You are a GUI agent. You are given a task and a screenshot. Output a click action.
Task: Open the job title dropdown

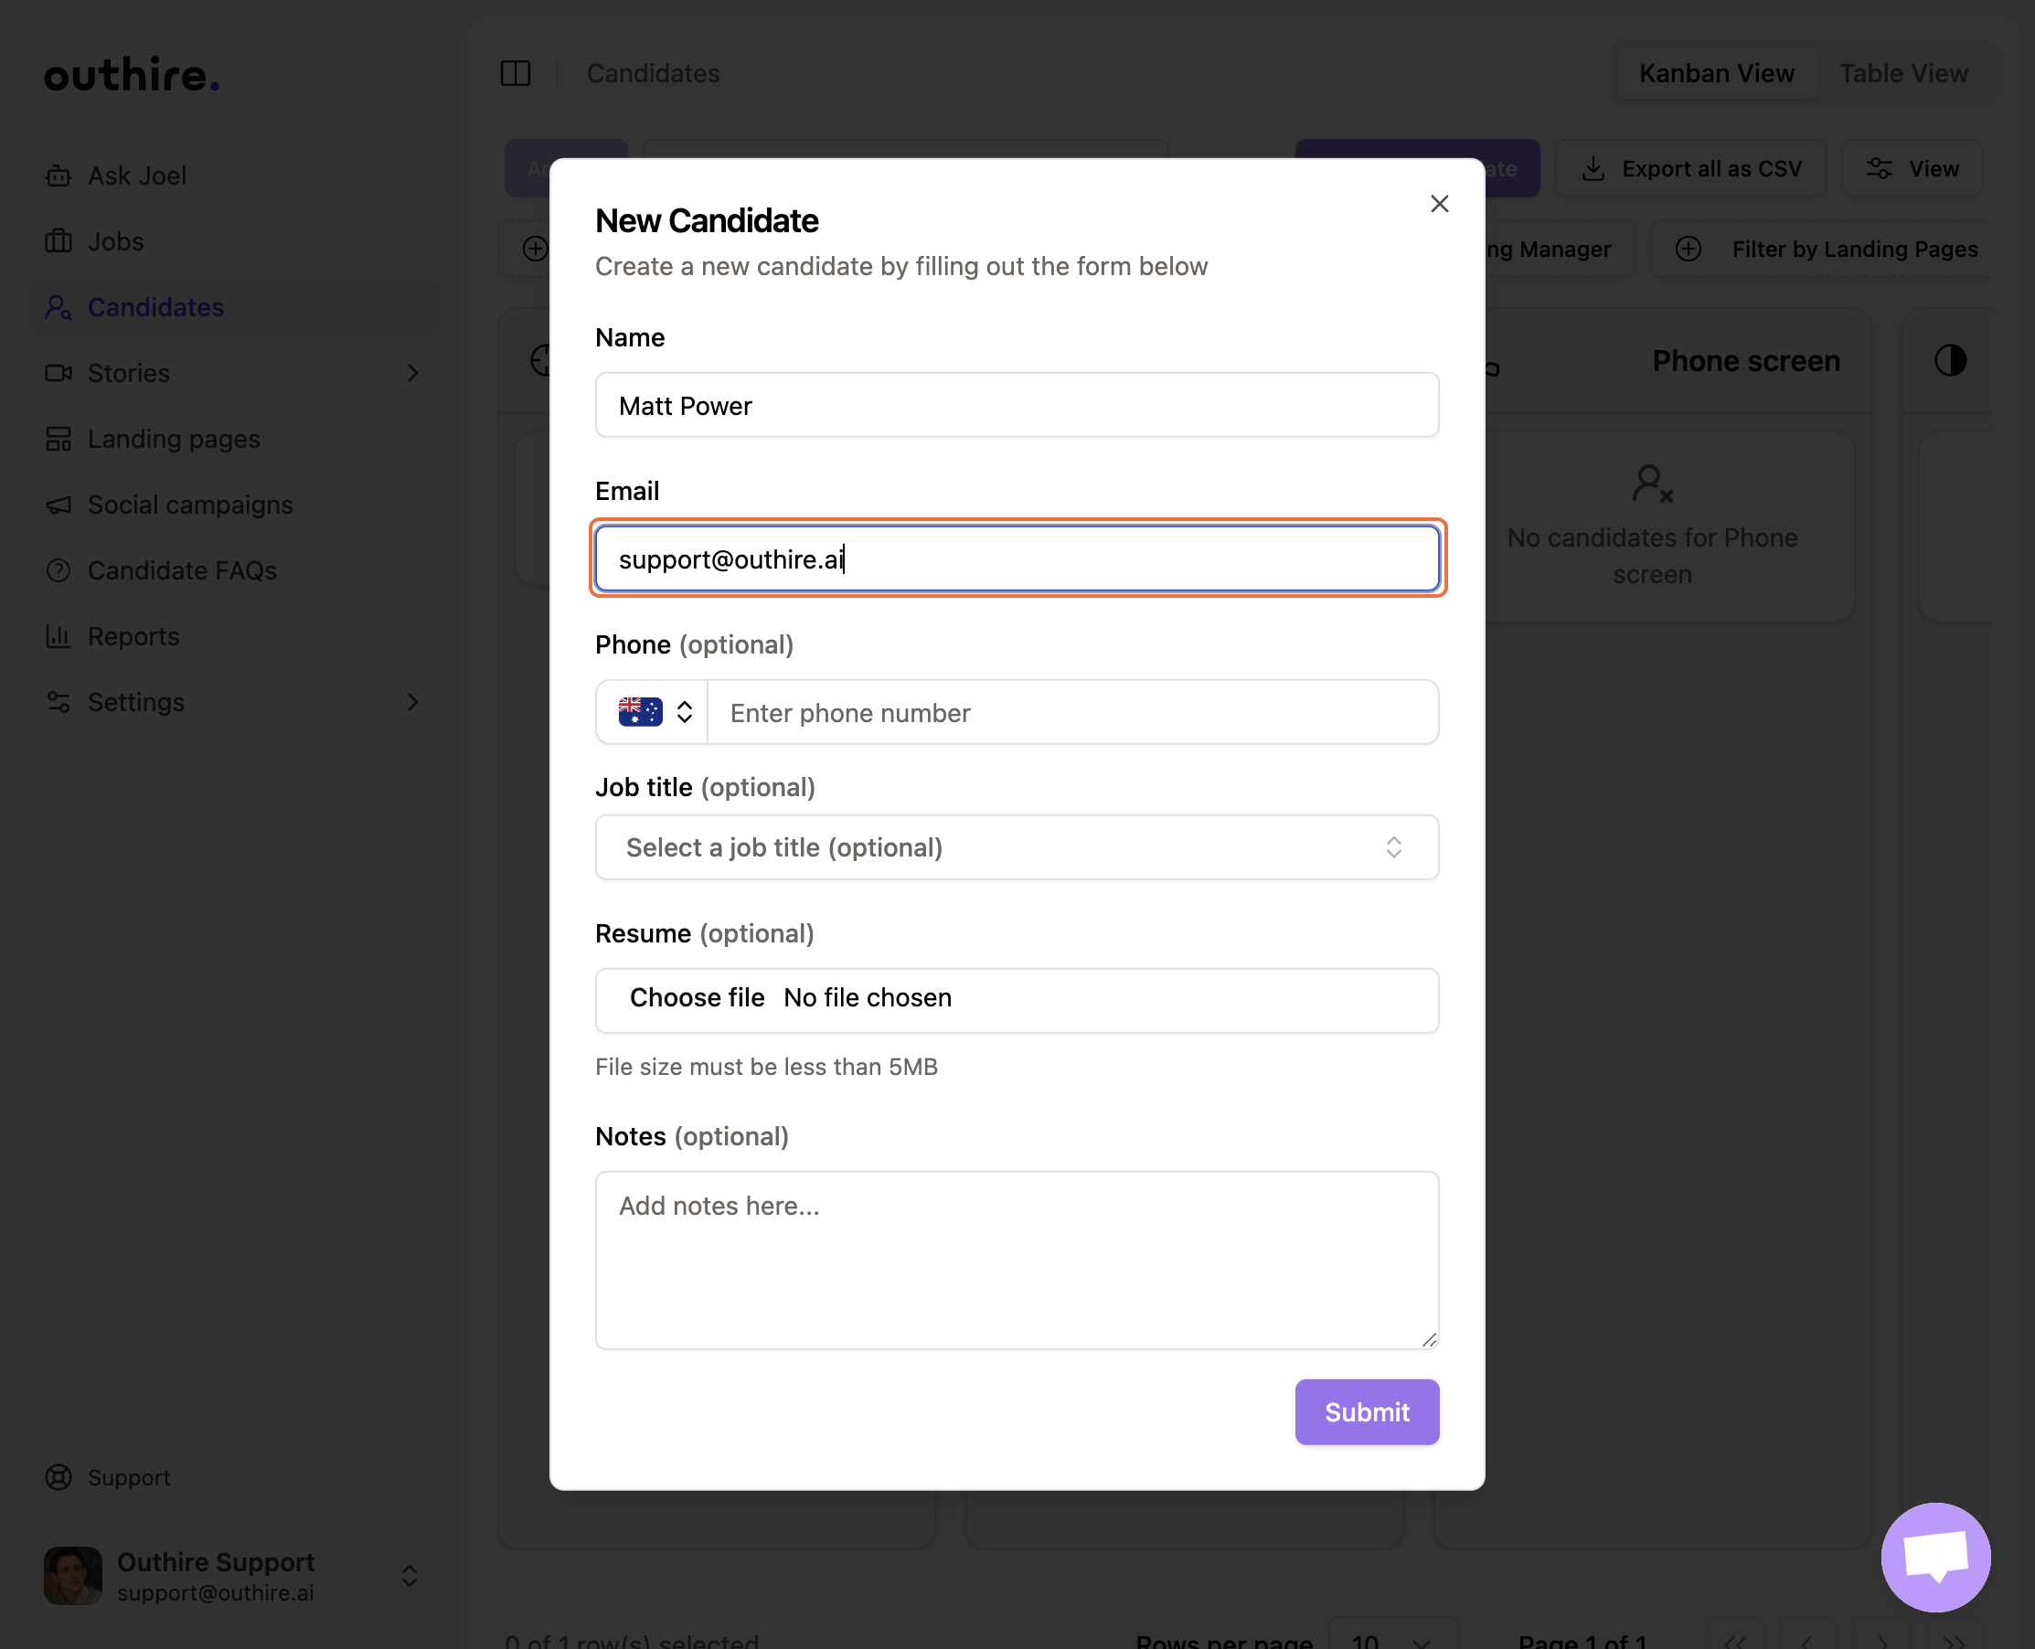(x=1016, y=846)
